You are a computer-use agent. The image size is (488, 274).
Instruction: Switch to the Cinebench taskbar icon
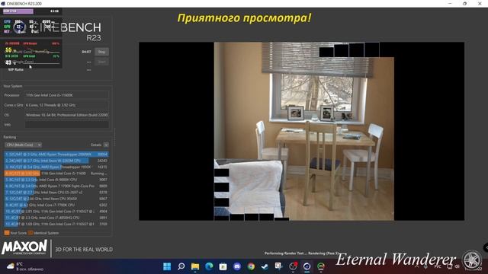click(307, 266)
